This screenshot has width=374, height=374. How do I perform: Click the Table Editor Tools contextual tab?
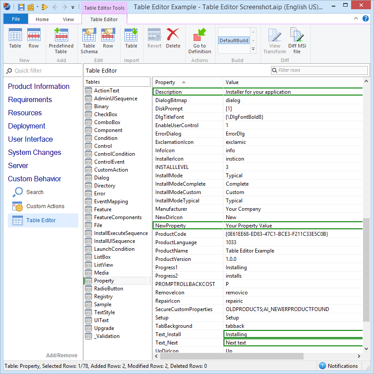tap(104, 7)
